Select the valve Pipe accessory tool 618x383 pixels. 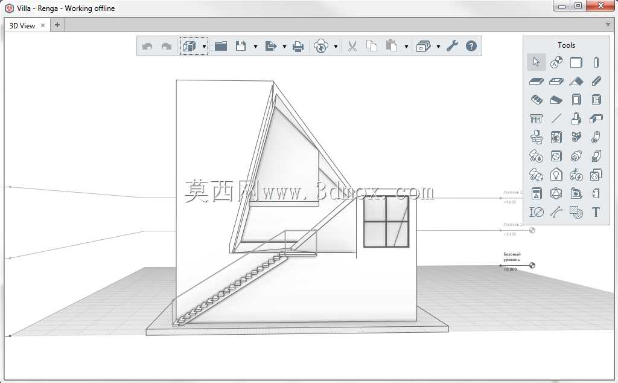pos(576,137)
